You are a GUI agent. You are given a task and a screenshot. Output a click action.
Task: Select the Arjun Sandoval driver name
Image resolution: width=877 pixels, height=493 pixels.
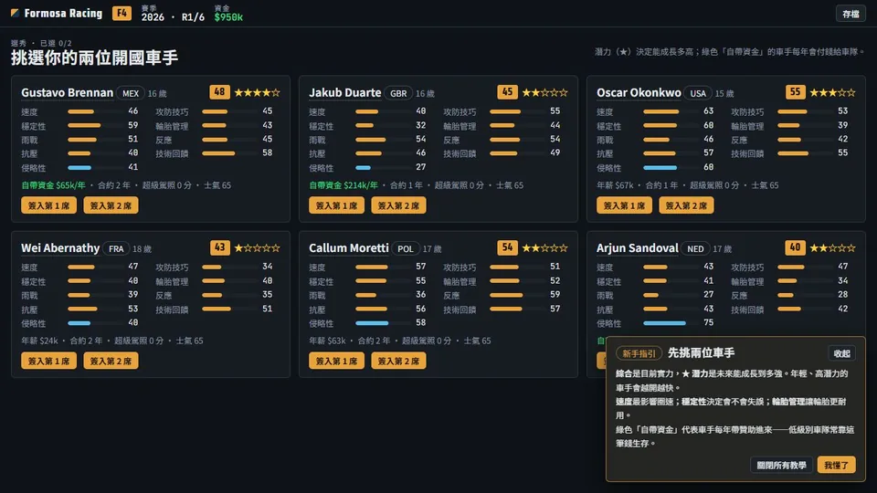pyautogui.click(x=638, y=248)
